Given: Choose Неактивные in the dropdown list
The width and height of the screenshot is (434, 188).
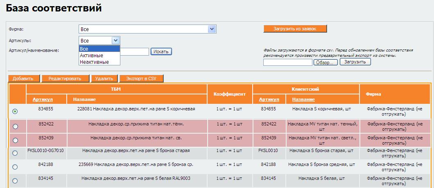Looking at the screenshot, I should click(x=95, y=62).
